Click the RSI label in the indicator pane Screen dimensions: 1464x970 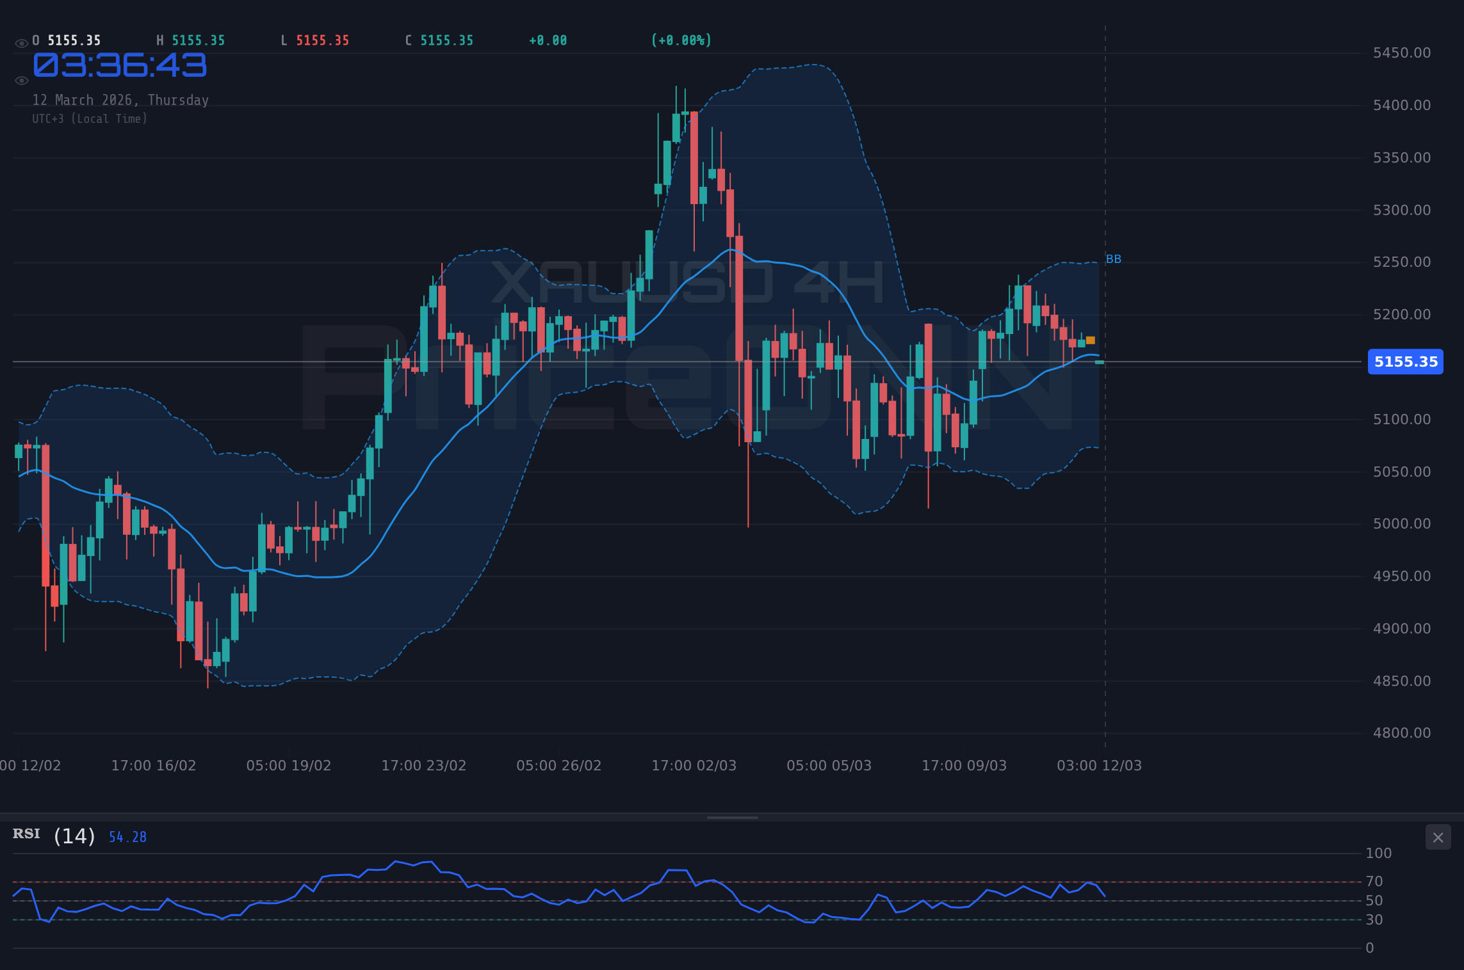(26, 834)
